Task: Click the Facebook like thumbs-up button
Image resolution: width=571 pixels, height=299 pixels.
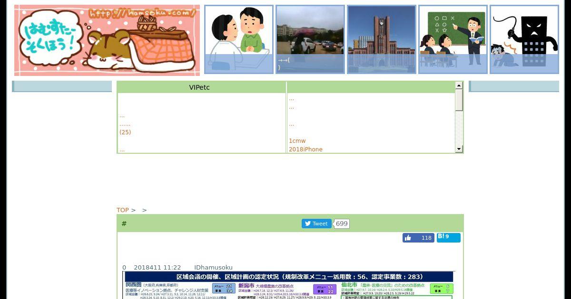Action: coord(418,238)
